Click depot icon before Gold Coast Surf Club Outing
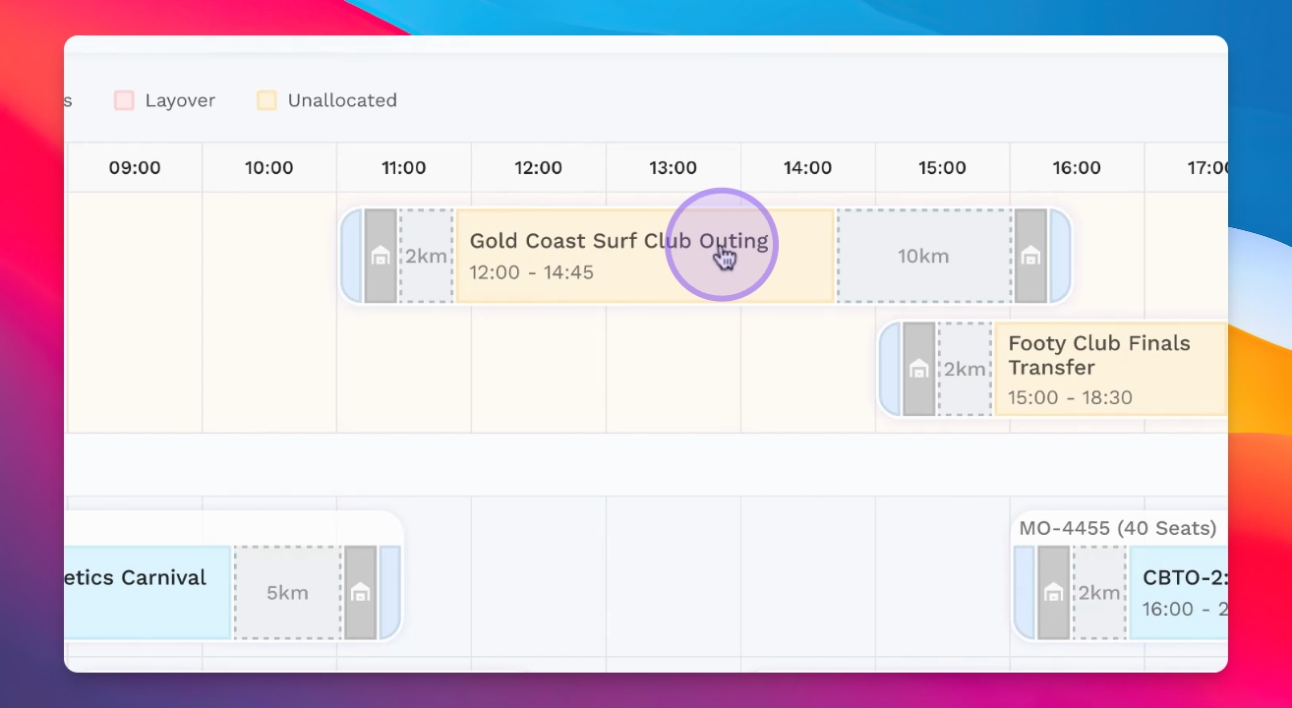 point(381,256)
